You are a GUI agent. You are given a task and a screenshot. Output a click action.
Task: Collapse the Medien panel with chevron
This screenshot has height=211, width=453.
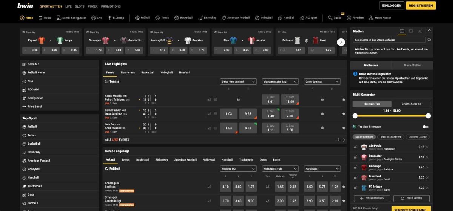coord(429,31)
